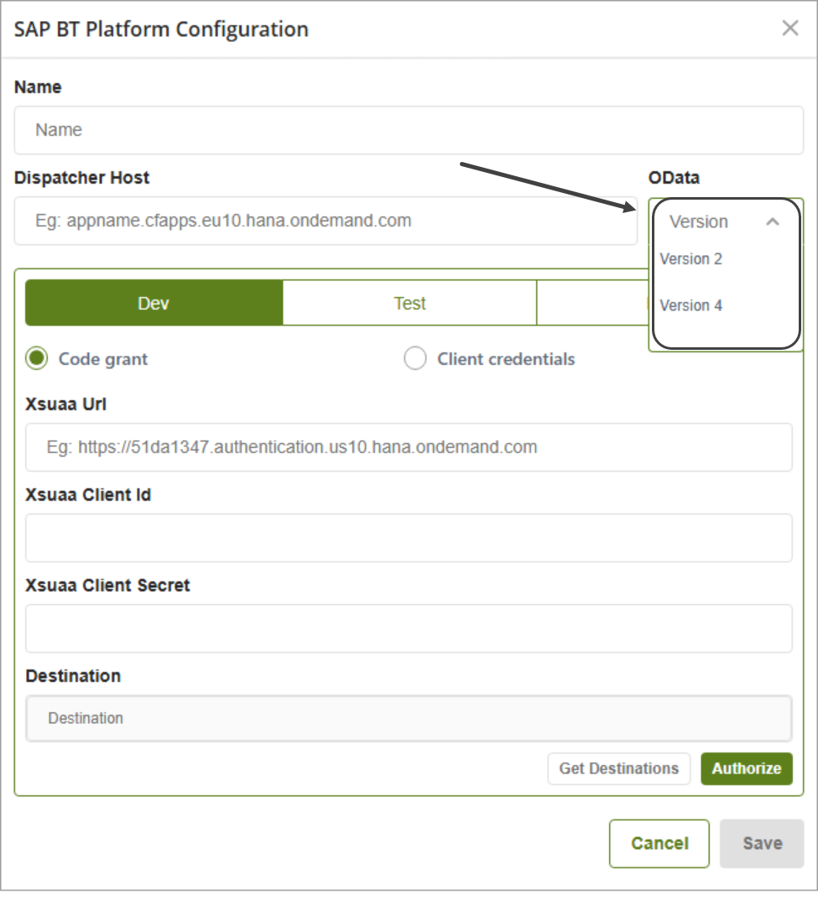Pick Version 4 in OData dropdown
This screenshot has width=818, height=906.
click(691, 305)
